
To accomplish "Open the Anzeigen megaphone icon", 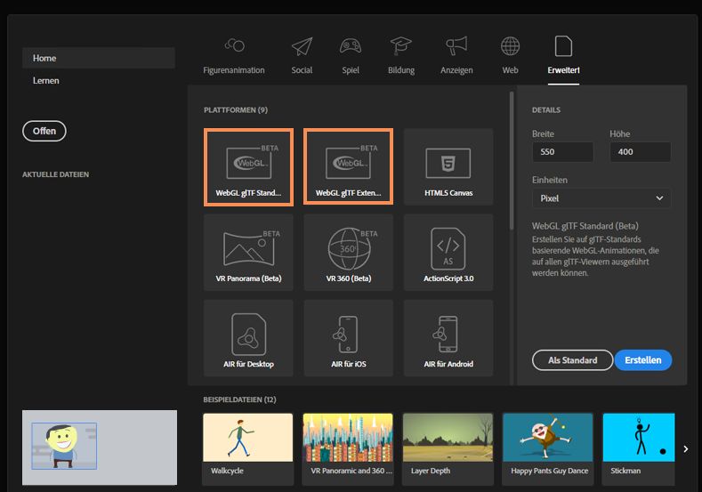I will pyautogui.click(x=456, y=45).
